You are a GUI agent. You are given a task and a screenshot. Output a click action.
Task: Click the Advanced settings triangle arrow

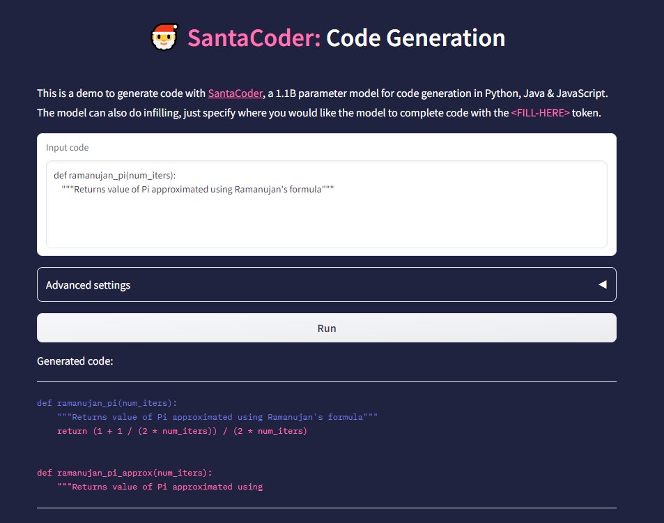[602, 285]
